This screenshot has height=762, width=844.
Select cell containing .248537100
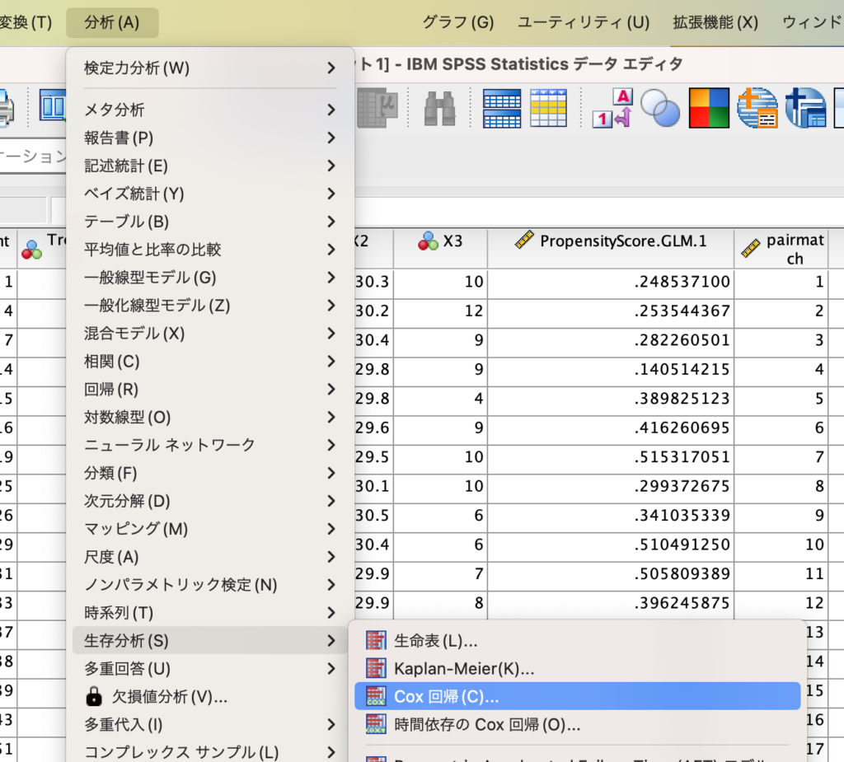[x=611, y=282]
